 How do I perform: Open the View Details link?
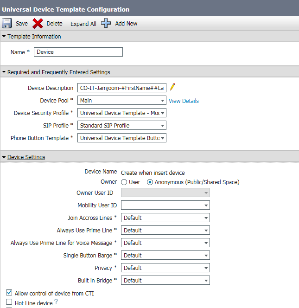184,101
